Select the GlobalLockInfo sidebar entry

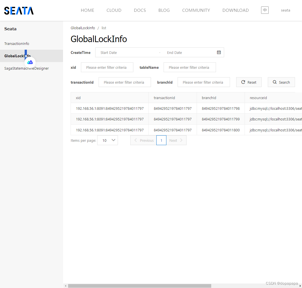(17, 56)
